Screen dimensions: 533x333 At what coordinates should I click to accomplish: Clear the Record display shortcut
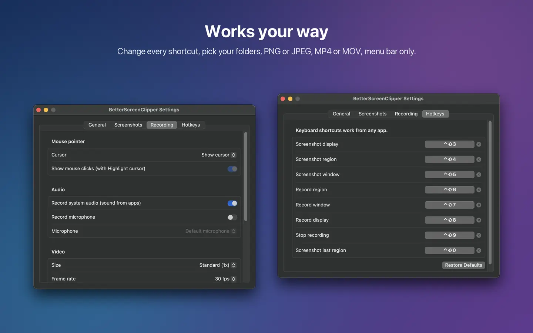(479, 220)
